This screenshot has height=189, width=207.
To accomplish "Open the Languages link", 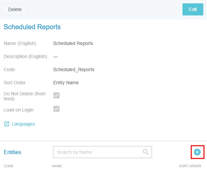I will click(23, 124).
